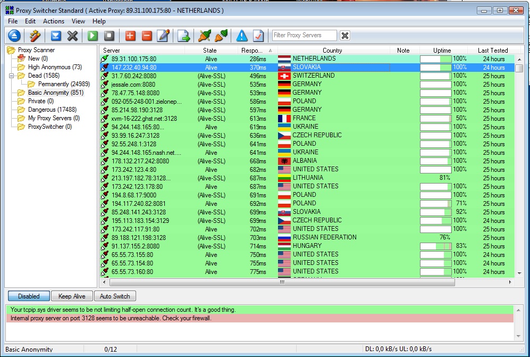Screen dimensions: 530x357
Task: Edit proxy with the pencil notepad icon
Action: [x=163, y=36]
